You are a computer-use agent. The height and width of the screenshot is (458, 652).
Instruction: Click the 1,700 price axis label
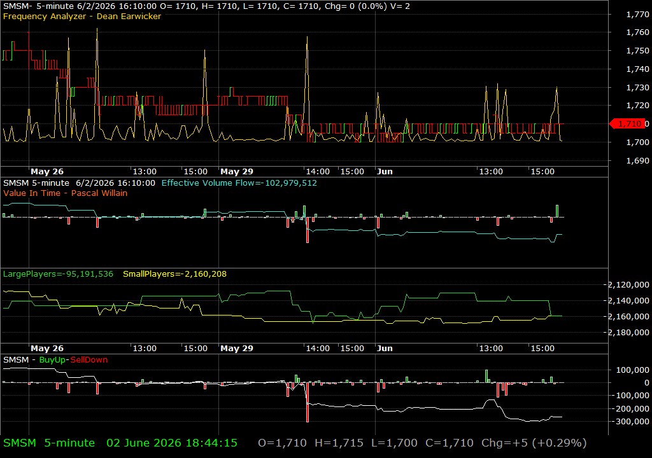click(x=637, y=142)
